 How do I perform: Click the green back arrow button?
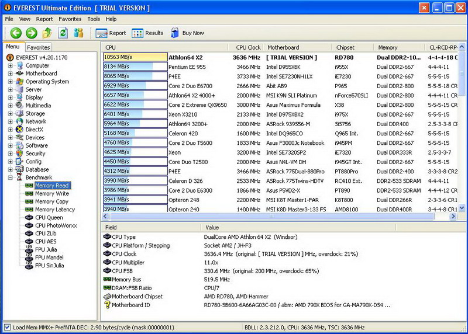[x=16, y=33]
